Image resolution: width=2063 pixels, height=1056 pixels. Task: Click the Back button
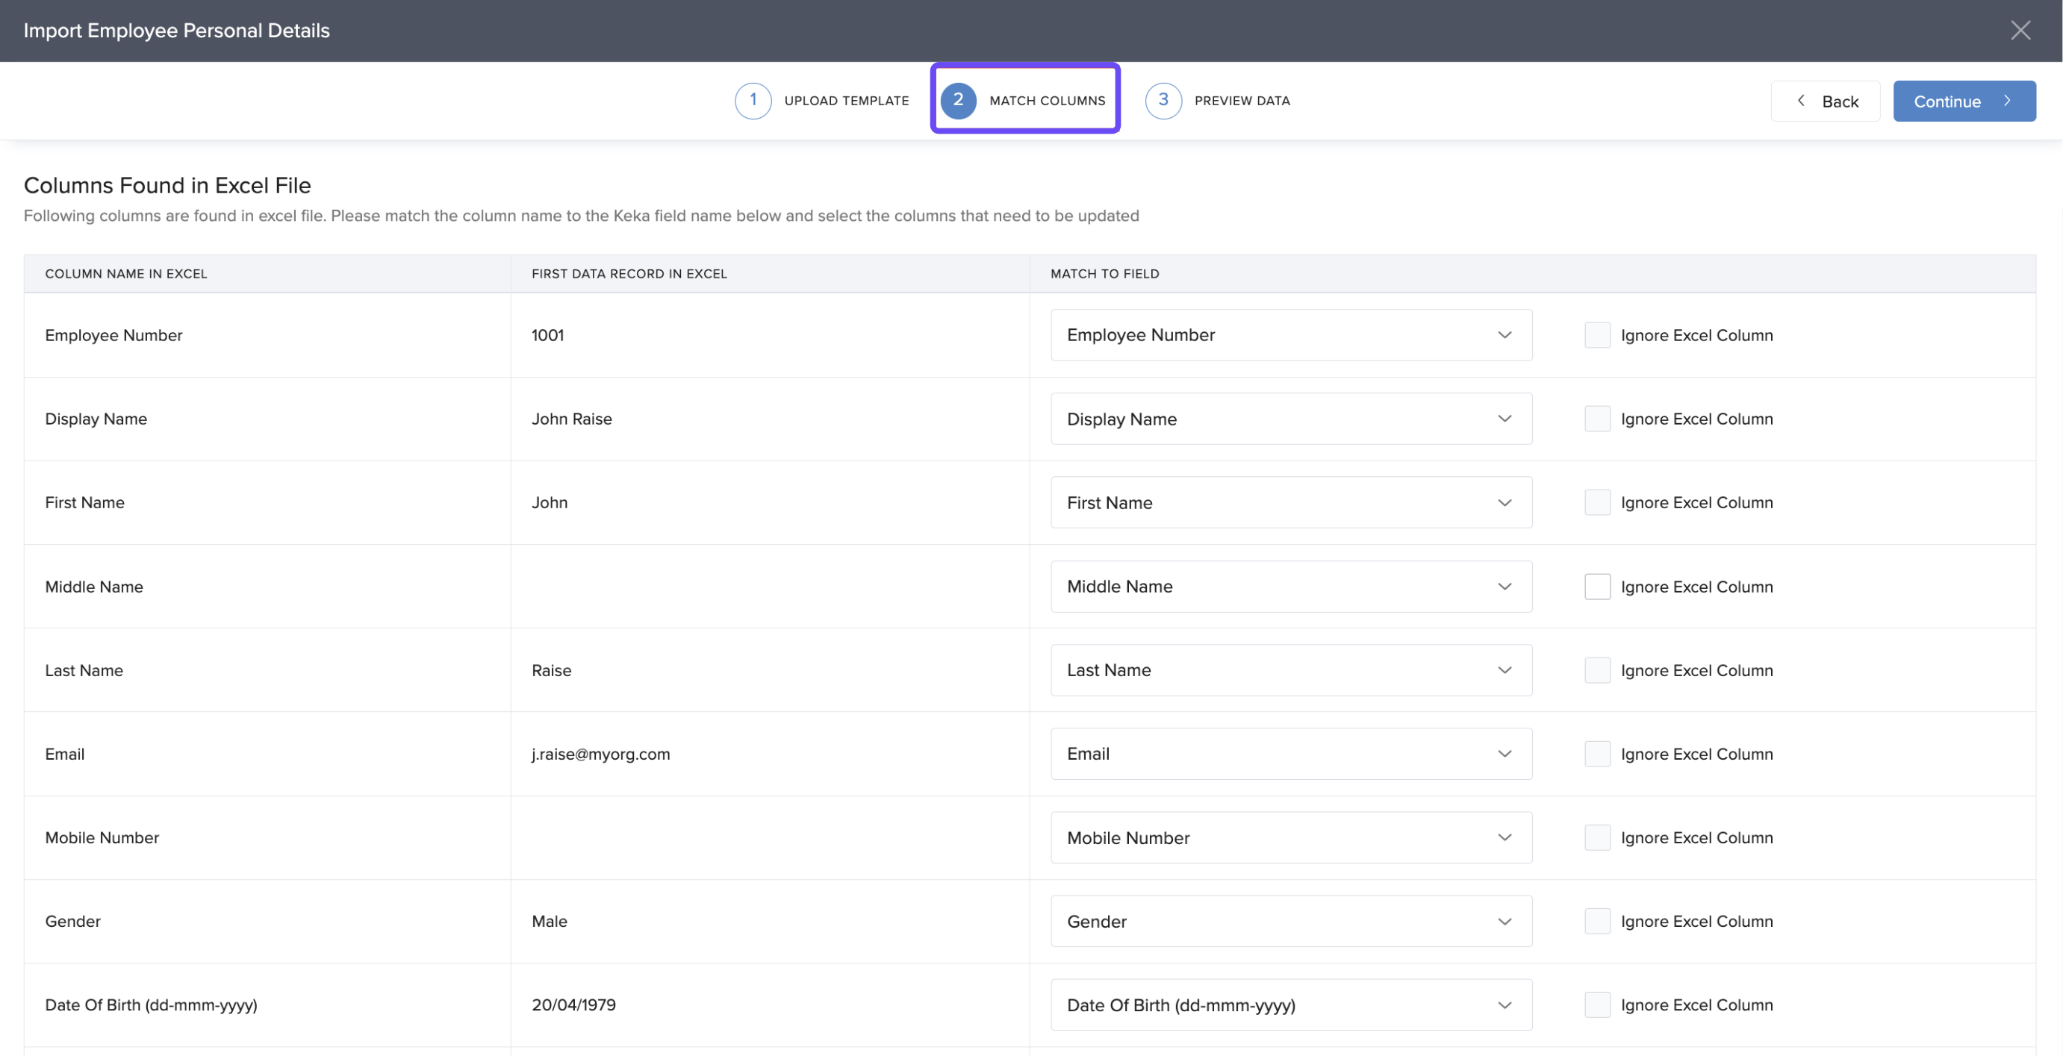[1825, 101]
